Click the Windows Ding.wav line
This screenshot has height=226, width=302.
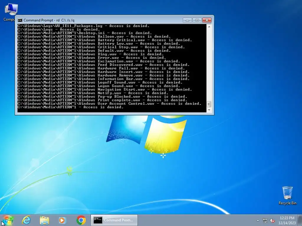click(91, 54)
